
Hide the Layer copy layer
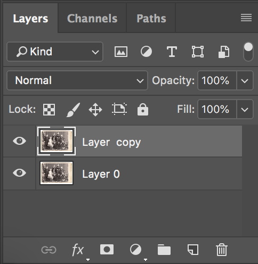point(19,141)
